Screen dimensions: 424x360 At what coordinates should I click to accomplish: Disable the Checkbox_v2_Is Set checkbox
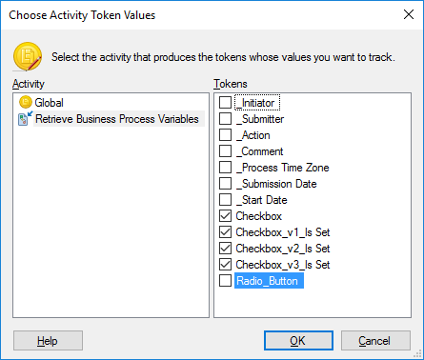[x=225, y=249]
